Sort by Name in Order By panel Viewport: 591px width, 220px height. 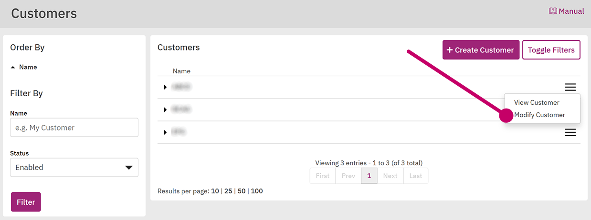pyautogui.click(x=28, y=67)
